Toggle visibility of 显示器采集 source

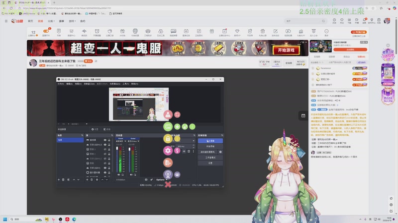(x=105, y=172)
